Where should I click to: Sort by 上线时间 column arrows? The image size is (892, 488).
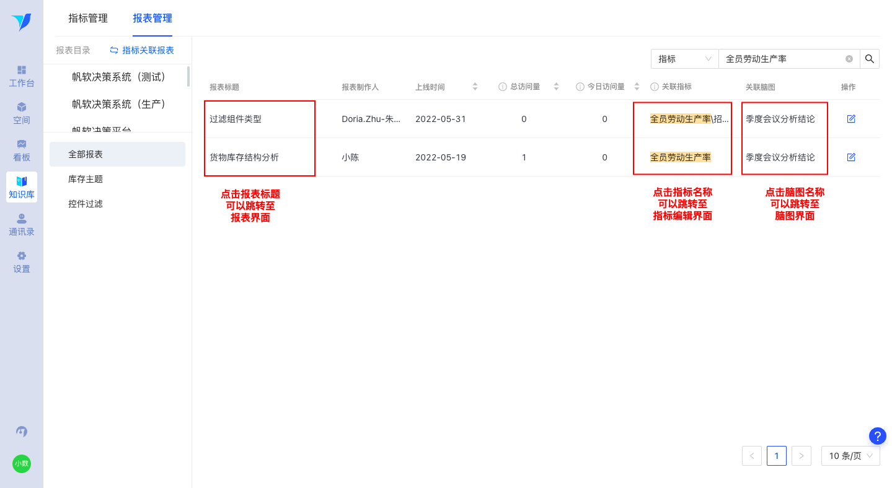tap(475, 87)
